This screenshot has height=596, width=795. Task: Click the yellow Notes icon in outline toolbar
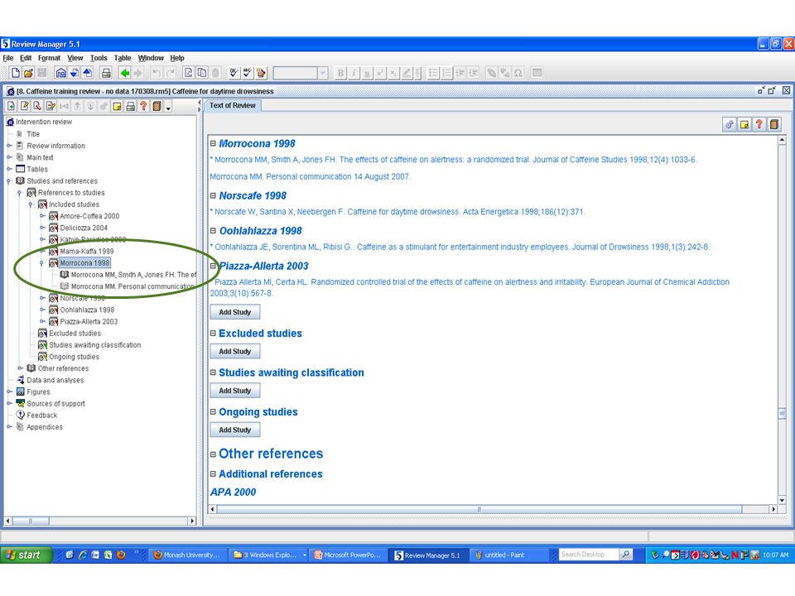coord(117,106)
